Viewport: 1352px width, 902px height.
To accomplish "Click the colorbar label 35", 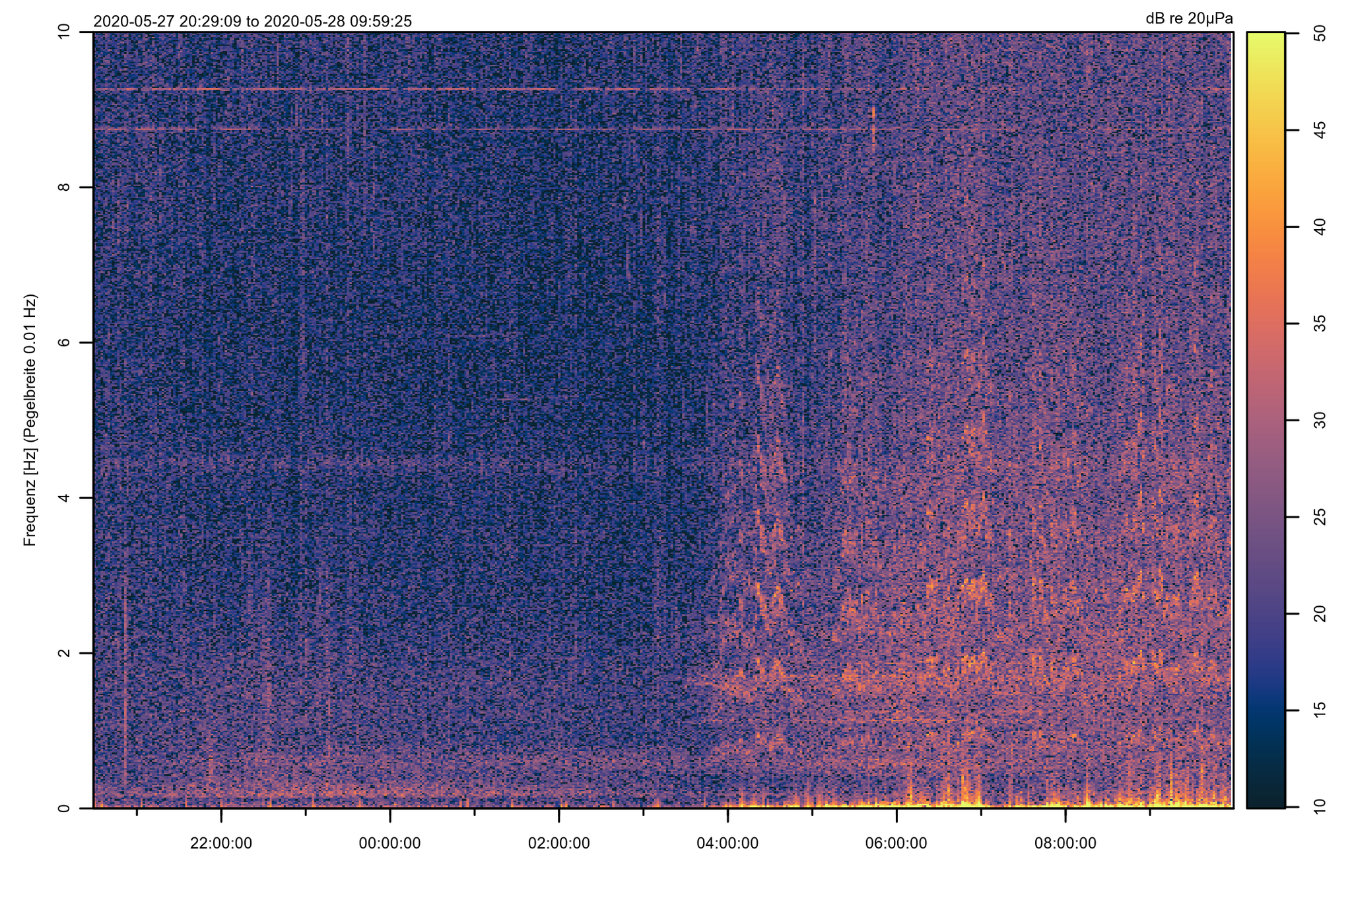I will (1320, 324).
